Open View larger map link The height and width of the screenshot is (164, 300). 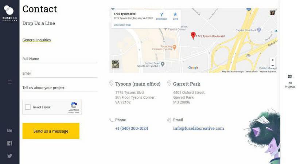coord(122,25)
